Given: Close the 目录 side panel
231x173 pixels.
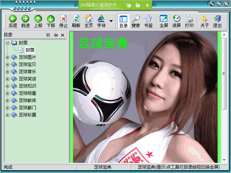Looking at the screenshot, I should (63, 35).
